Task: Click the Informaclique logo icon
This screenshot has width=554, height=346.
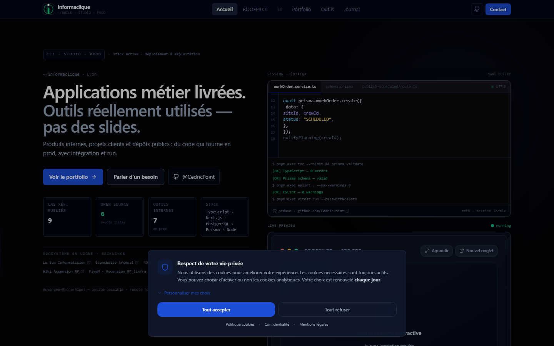Action: (x=48, y=9)
